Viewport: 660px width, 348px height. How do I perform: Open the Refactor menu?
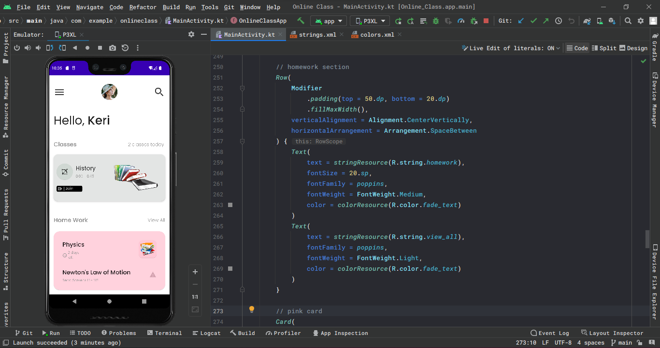pos(143,7)
